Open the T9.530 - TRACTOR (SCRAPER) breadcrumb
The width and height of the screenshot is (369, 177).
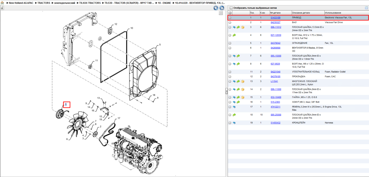[130, 3]
